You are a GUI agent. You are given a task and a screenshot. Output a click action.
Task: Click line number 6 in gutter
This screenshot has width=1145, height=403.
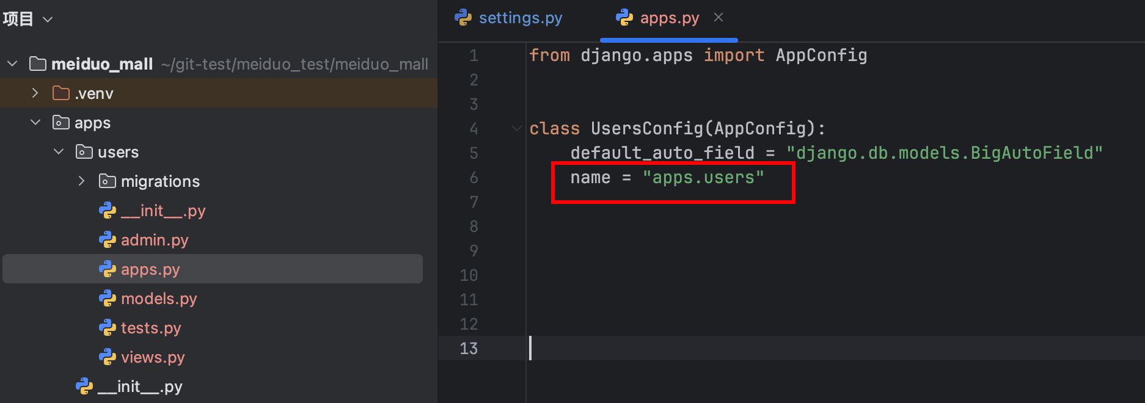(x=474, y=178)
